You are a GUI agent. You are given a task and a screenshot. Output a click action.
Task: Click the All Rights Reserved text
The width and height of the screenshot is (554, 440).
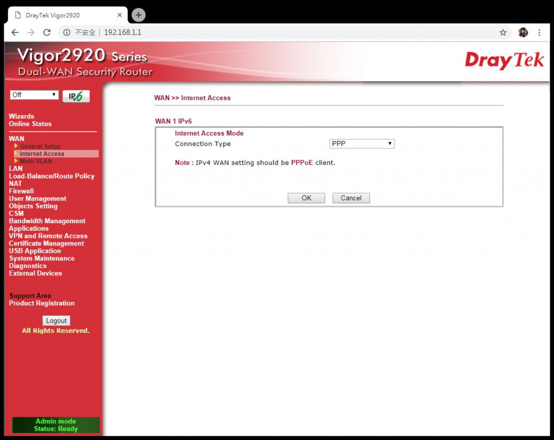coord(56,330)
